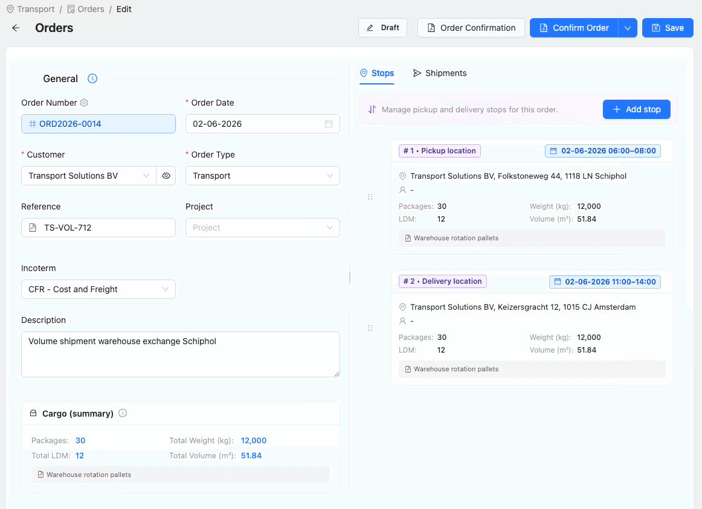
Task: Click the Order Number input field
Action: coord(98,124)
